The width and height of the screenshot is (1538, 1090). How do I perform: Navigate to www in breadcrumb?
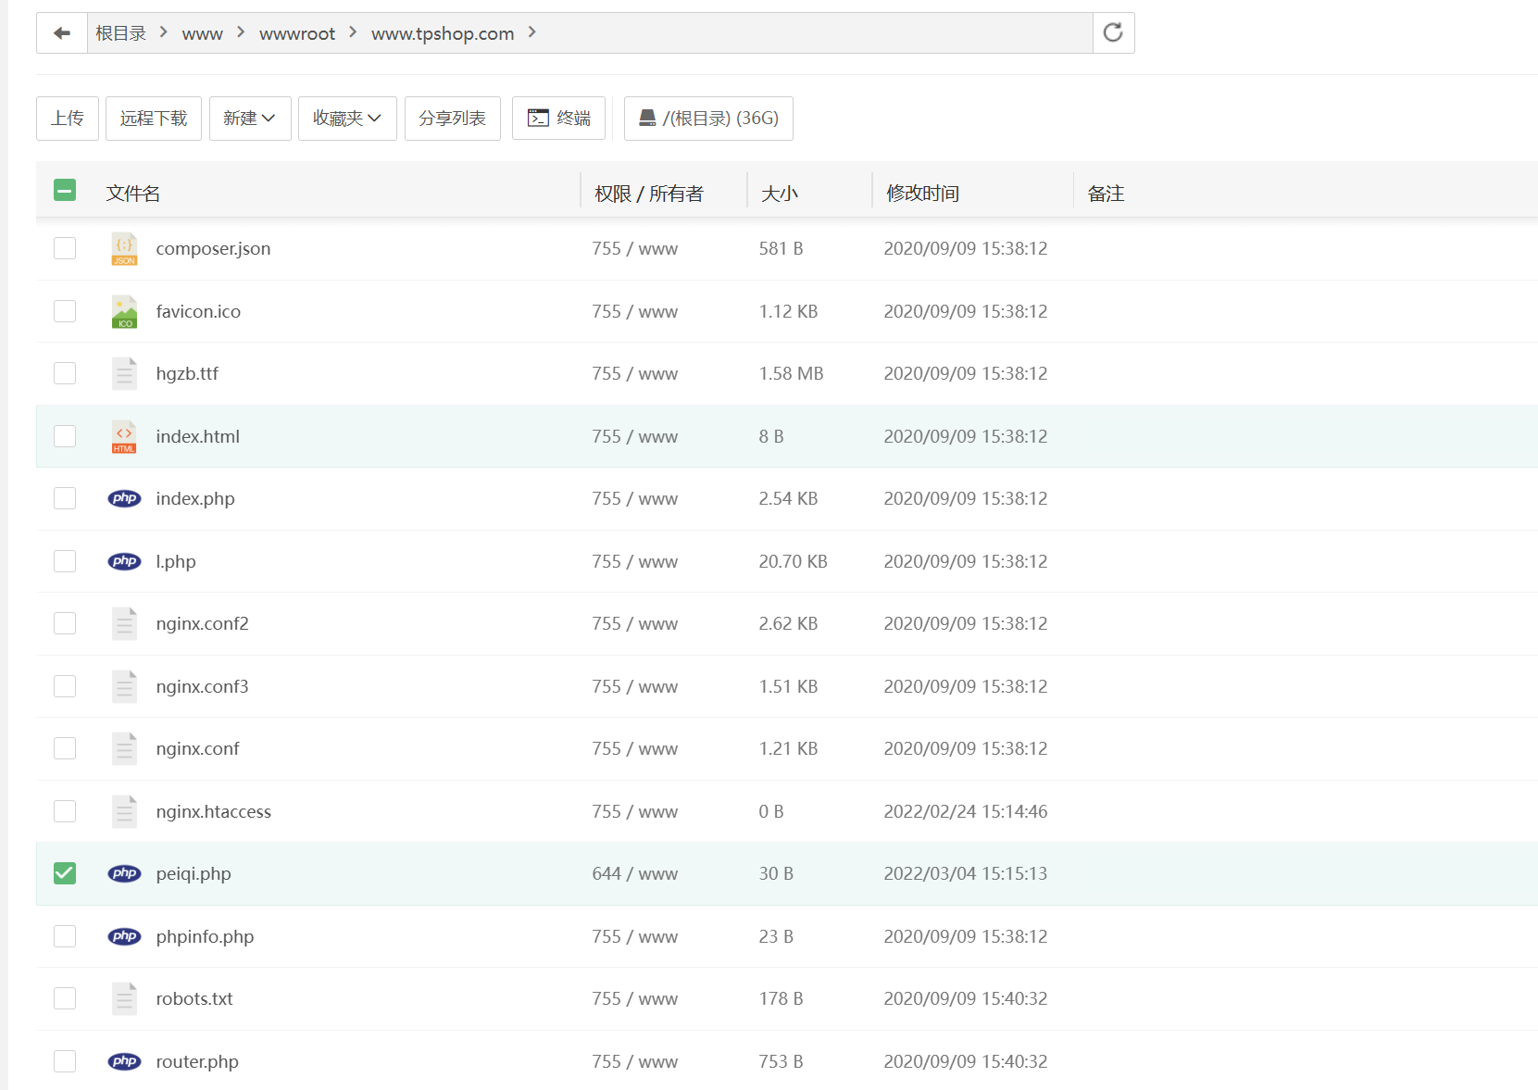point(203,34)
